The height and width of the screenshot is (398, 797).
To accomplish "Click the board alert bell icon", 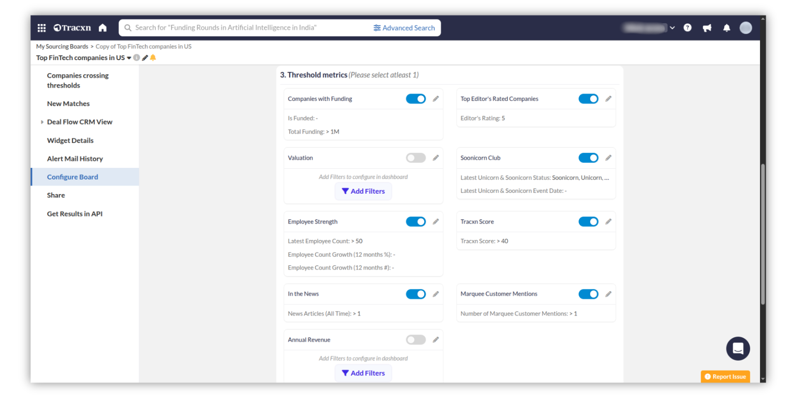I will click(x=153, y=58).
